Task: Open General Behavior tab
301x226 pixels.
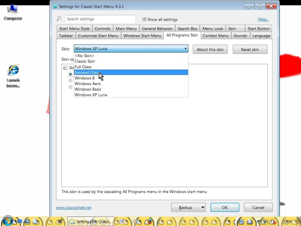Action: [x=157, y=29]
